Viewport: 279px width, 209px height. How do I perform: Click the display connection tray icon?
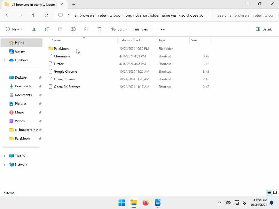(237, 202)
